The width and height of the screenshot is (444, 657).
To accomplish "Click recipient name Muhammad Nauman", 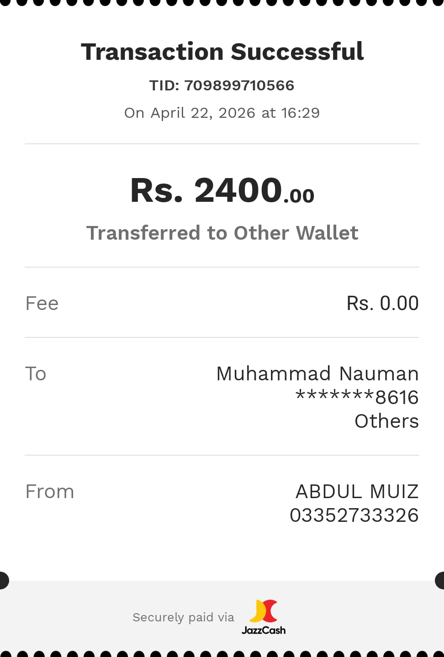I will [317, 374].
